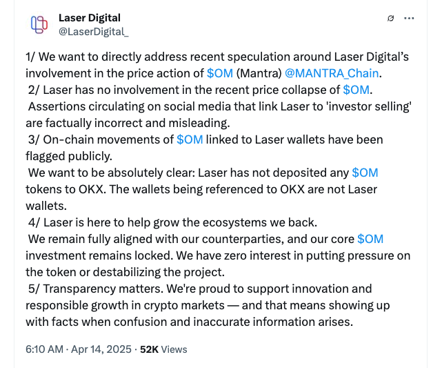Open $OM cashtag after "our core"

pos(370,238)
